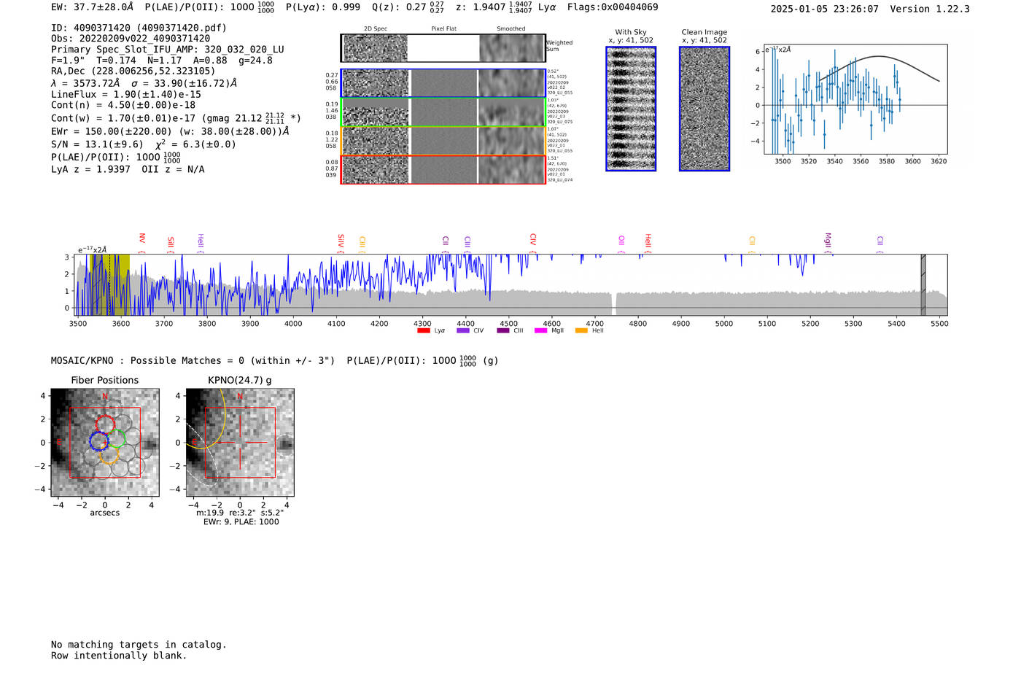Screen dimensions: 1021x695
Task: Select the orange-outlined fiber 2D spectrum row
Action: 443,141
